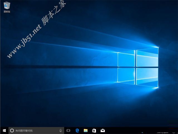
Task: Open File Explorer from the taskbar
Action: 86,131
